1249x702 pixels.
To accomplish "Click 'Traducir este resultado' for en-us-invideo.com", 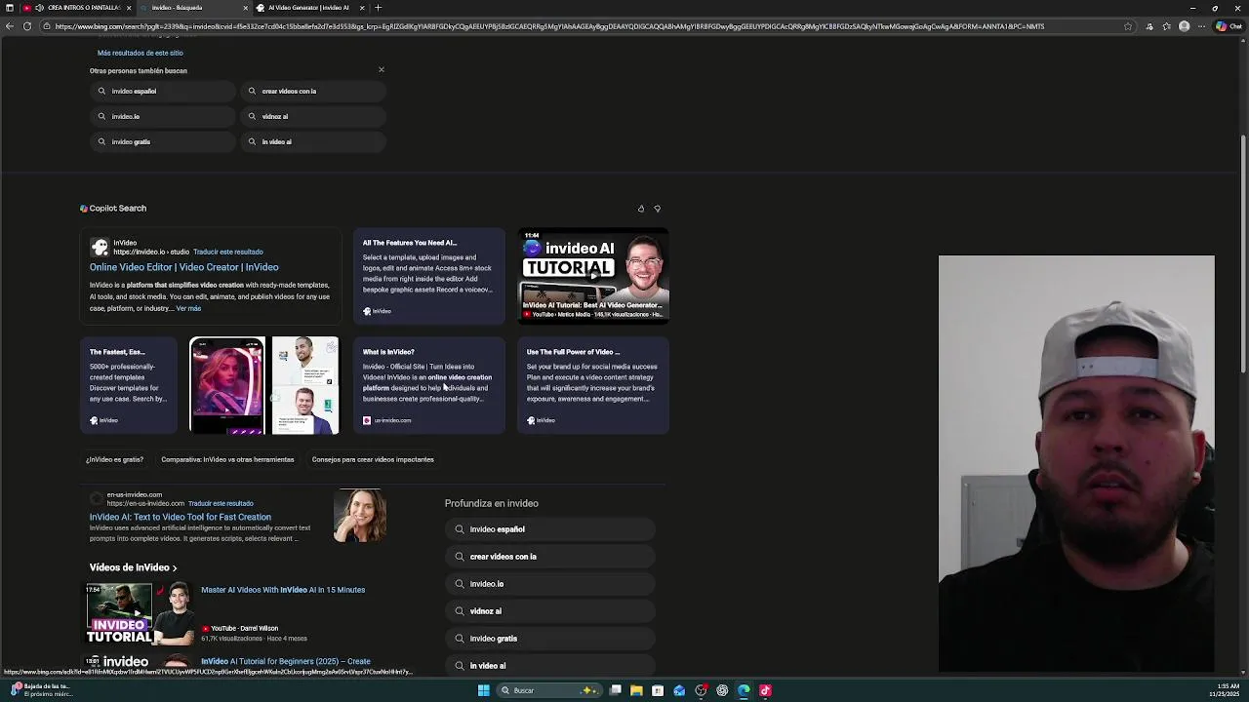I will pos(221,503).
